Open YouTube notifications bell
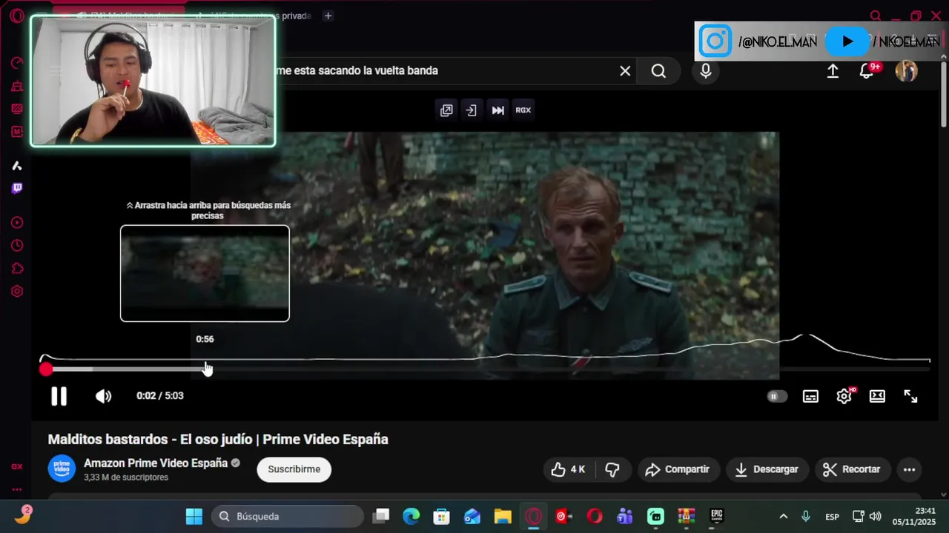 [867, 71]
